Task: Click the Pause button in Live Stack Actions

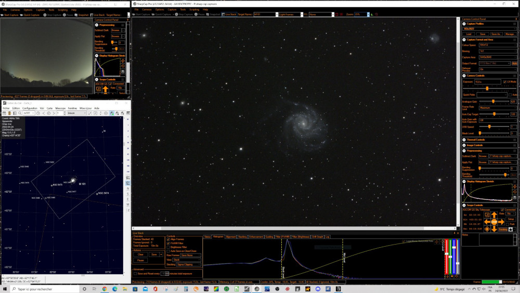Action: [140, 261]
